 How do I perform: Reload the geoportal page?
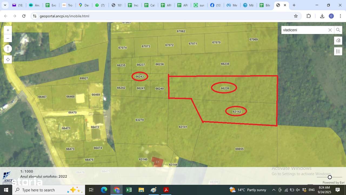click(x=24, y=16)
